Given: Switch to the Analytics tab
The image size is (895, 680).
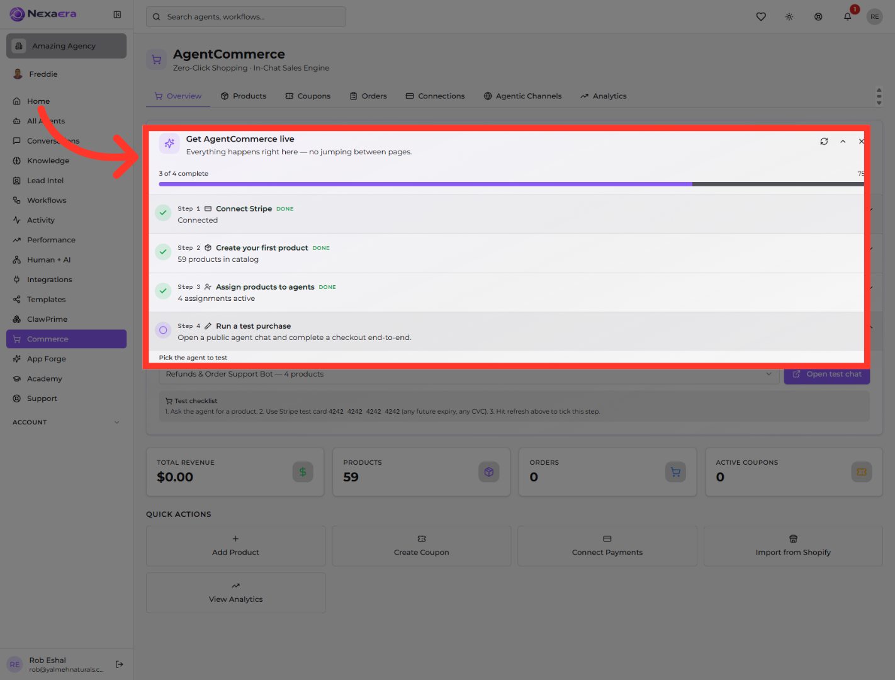Looking at the screenshot, I should tap(604, 96).
